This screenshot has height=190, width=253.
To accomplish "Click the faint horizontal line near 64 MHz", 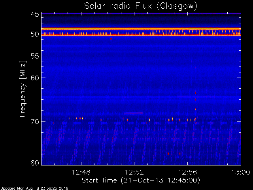I will pos(141,97).
